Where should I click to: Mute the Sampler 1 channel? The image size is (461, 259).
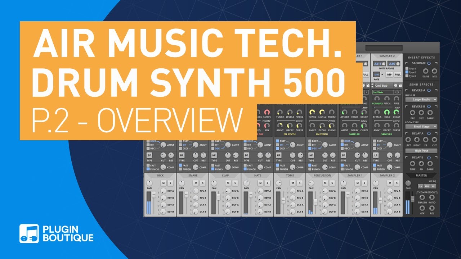[358, 183]
